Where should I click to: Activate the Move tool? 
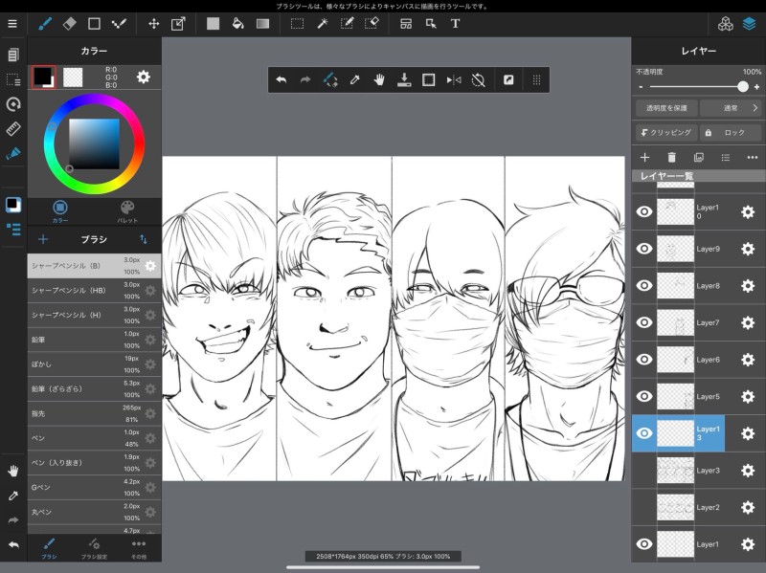point(153,23)
